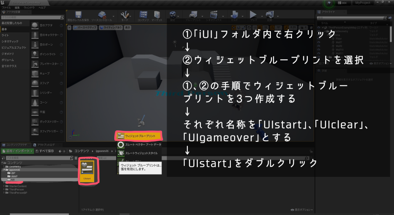Open the ファイル (File) menu

click(x=6, y=7)
